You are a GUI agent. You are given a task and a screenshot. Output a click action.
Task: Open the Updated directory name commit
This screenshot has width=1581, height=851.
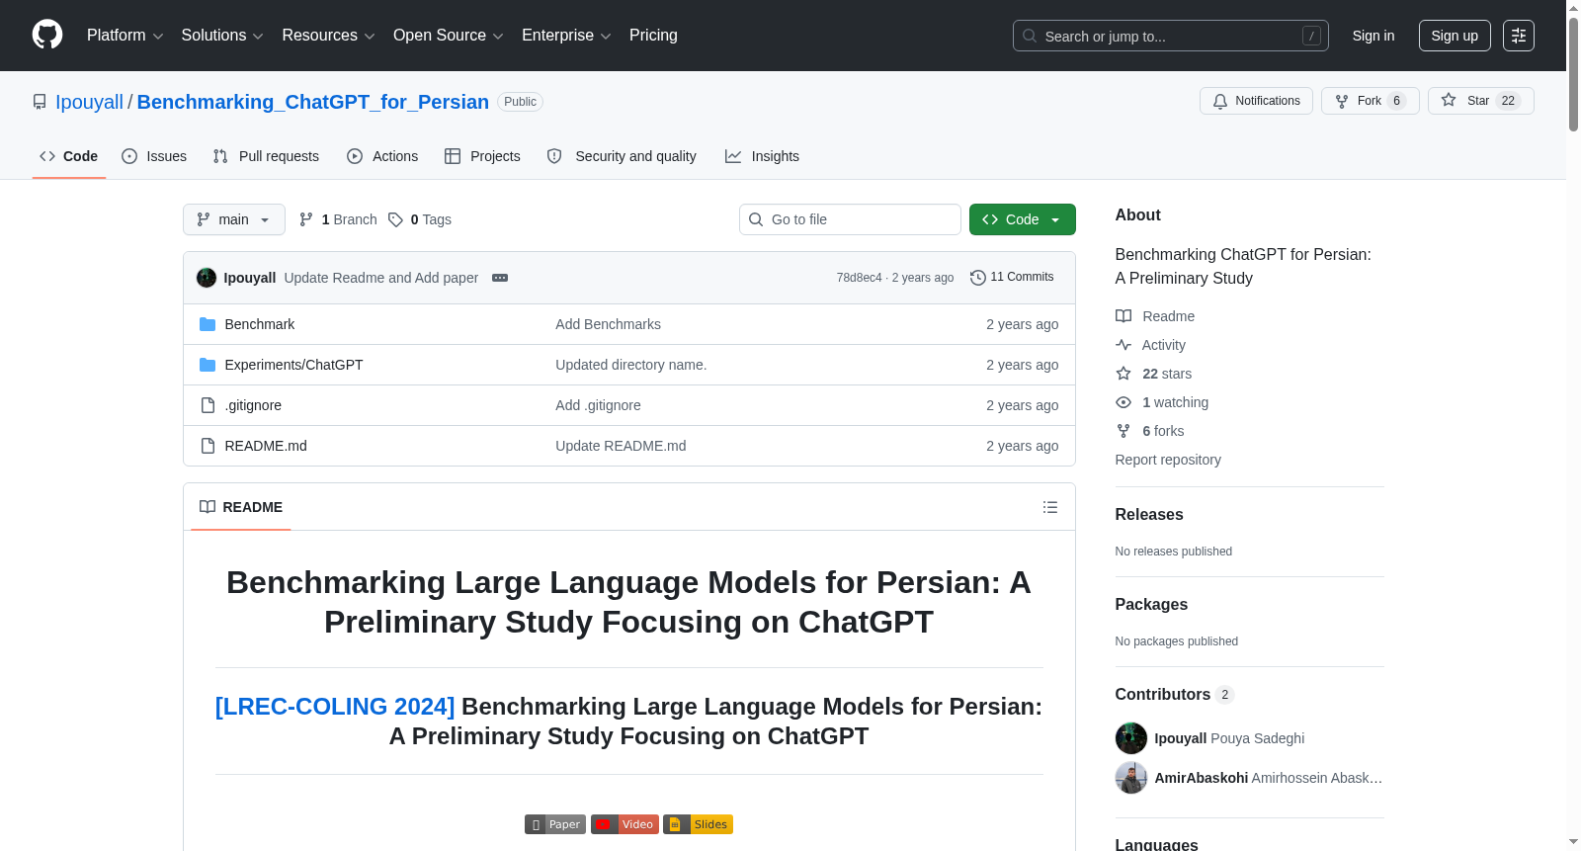(631, 365)
